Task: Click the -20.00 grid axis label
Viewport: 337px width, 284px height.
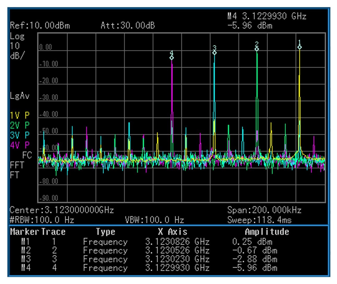Action: click(x=49, y=81)
